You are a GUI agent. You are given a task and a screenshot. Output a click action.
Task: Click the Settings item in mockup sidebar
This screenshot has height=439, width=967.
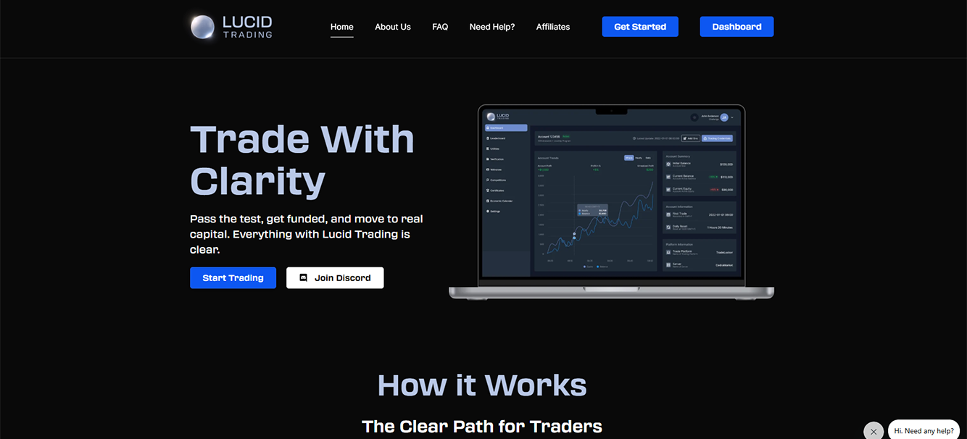[x=495, y=211]
